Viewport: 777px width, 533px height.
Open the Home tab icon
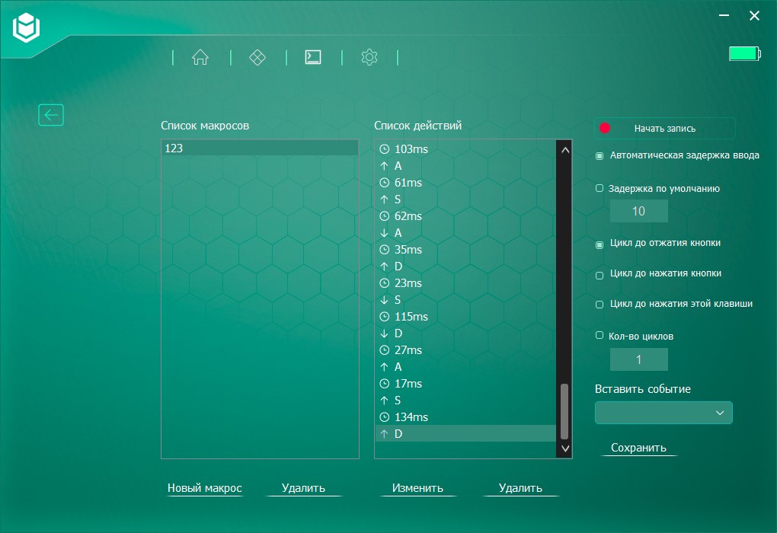click(x=200, y=57)
